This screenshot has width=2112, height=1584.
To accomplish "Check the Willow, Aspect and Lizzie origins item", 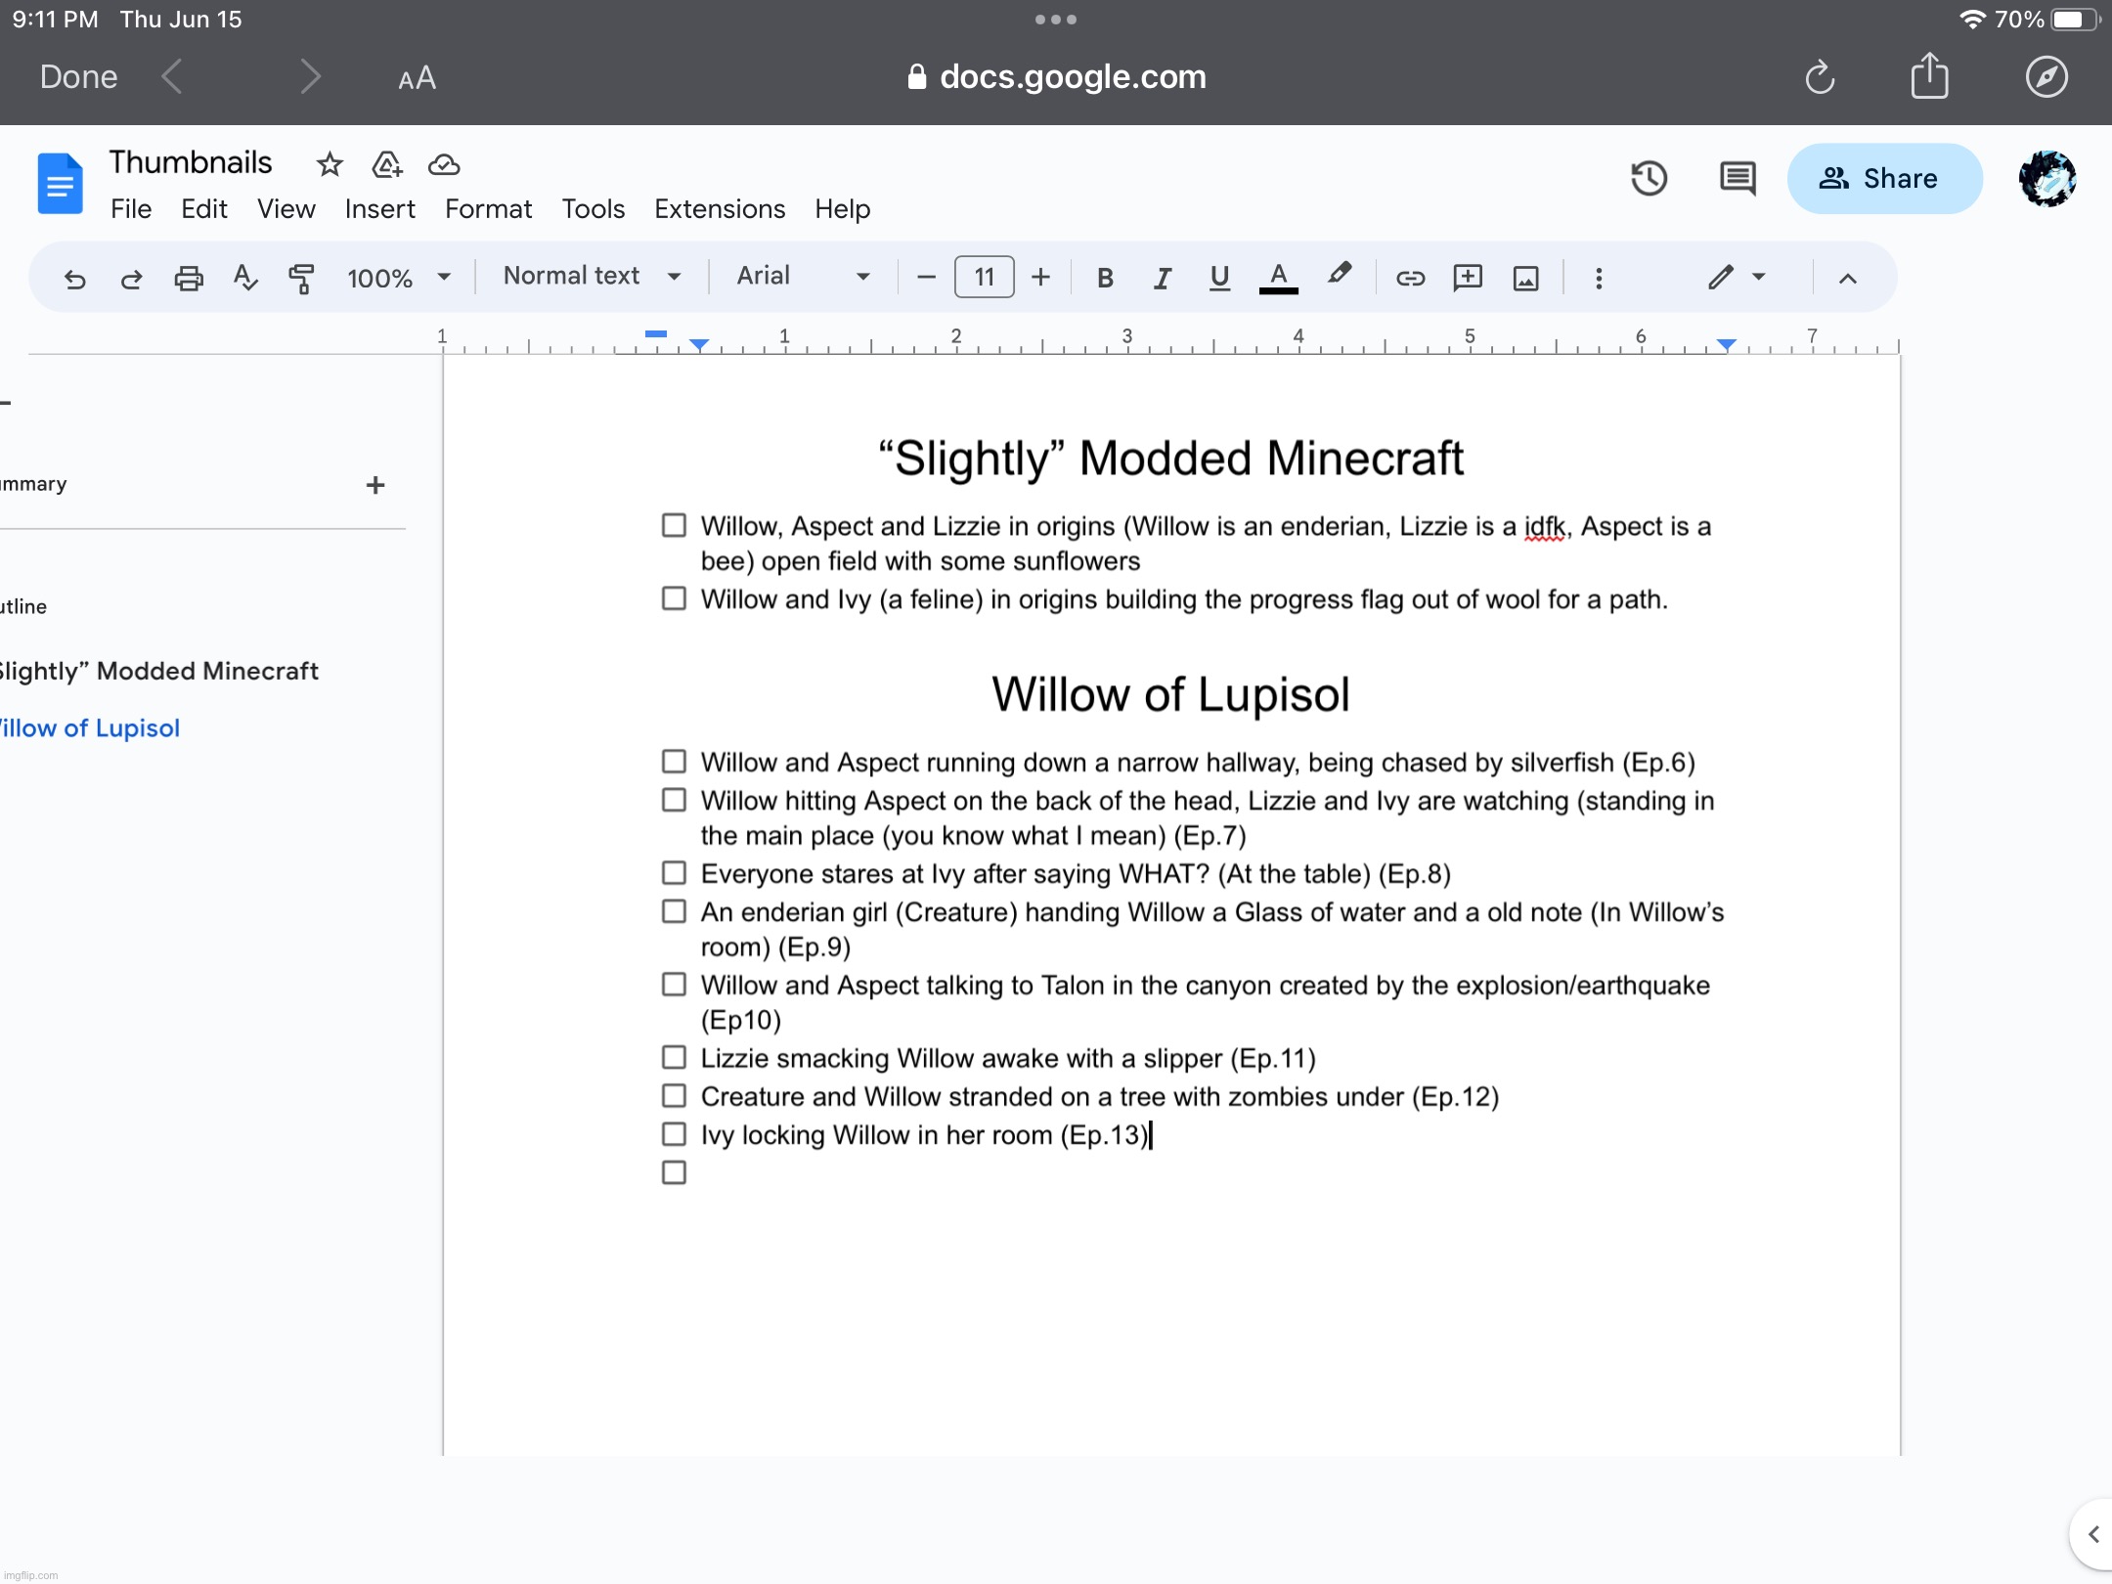I will click(x=674, y=525).
